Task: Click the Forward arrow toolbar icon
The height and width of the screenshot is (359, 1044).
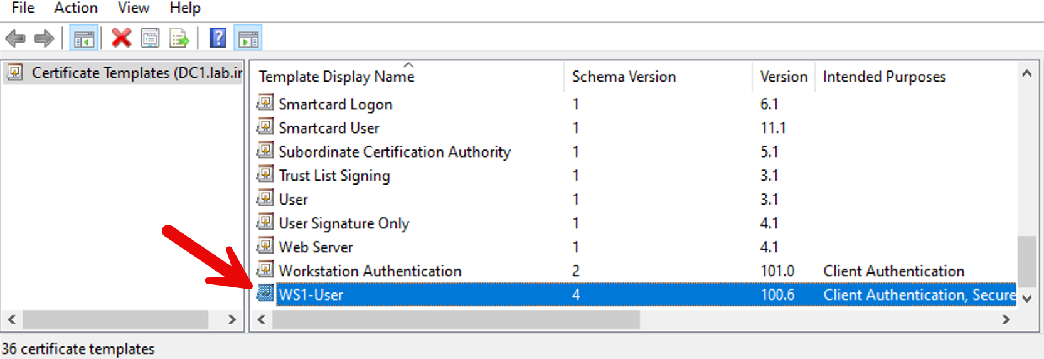Action: (x=44, y=39)
